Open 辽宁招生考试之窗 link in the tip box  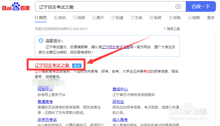pyautogui.click(x=116, y=47)
